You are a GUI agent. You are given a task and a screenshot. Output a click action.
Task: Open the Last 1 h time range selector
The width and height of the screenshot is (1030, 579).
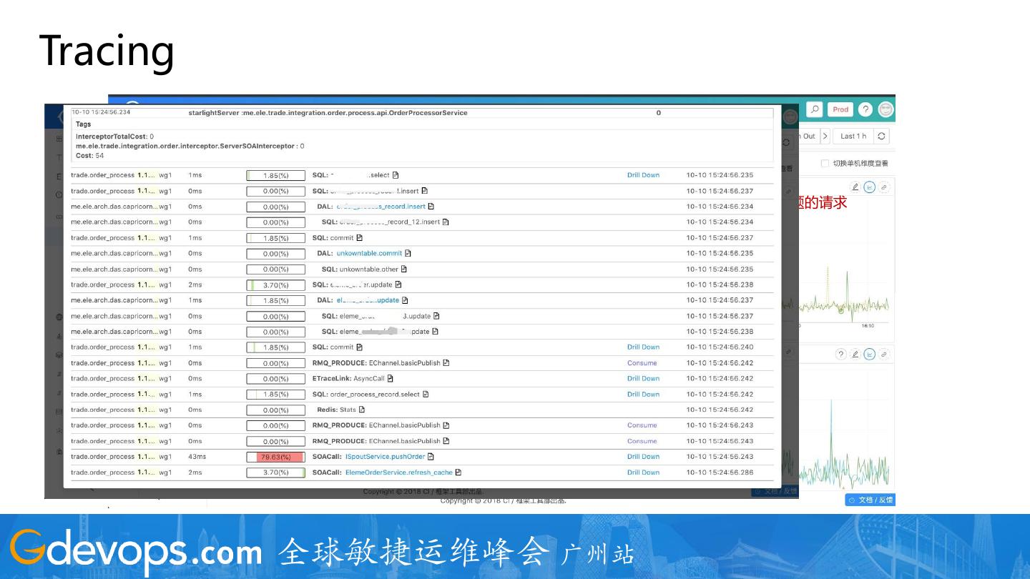(853, 136)
